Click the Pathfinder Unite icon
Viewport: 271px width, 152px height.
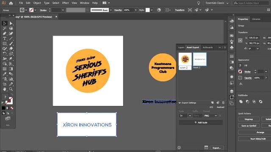pos(241,101)
